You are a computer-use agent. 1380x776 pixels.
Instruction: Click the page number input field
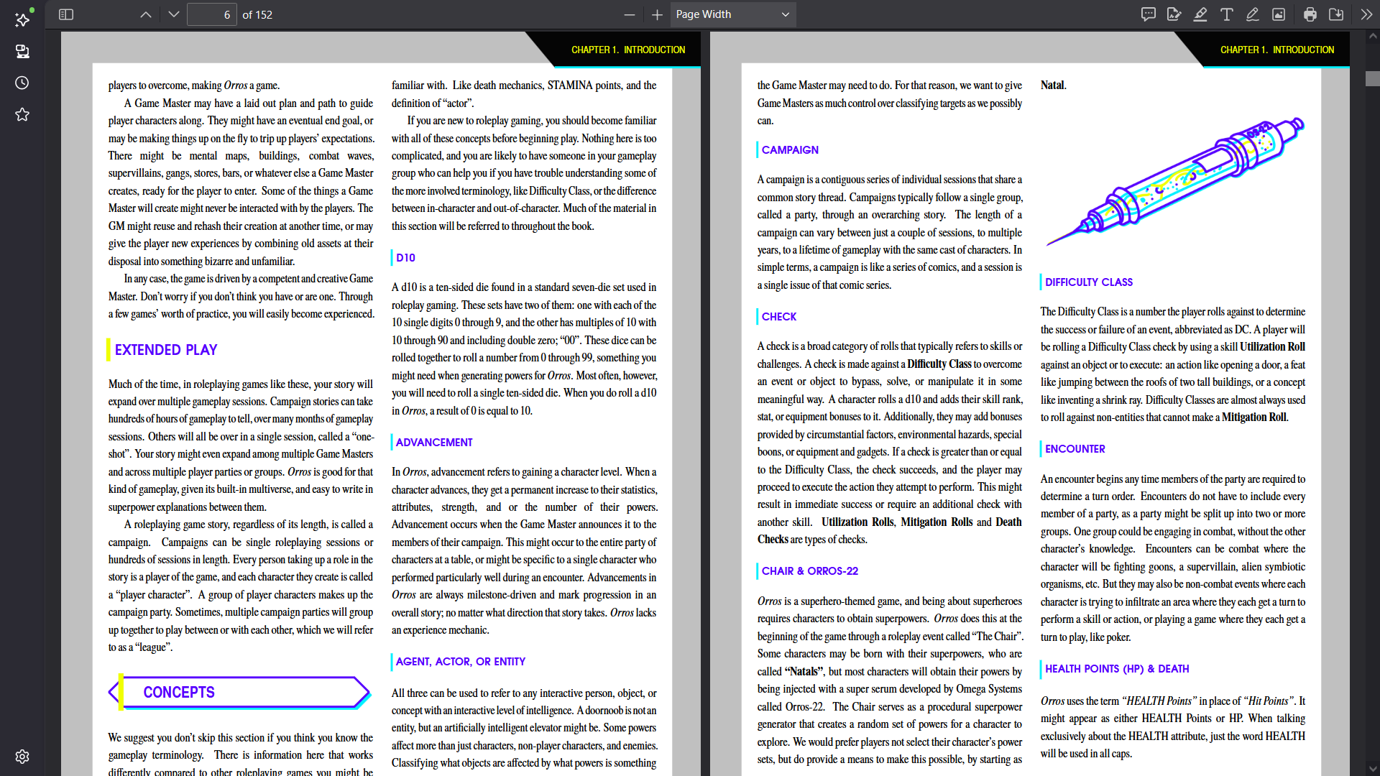(212, 14)
